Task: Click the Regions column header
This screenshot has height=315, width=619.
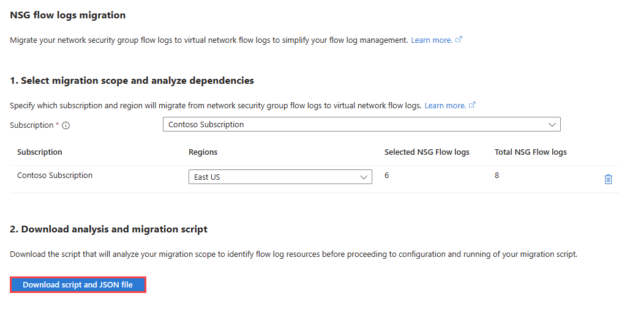Action: (203, 152)
